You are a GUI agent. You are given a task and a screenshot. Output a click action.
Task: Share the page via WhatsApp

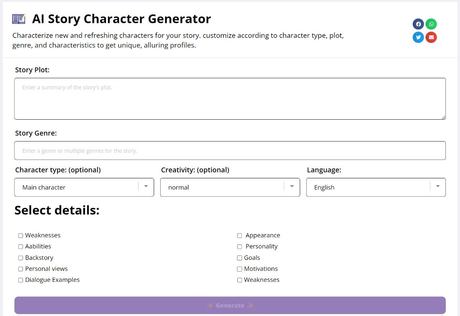(431, 24)
